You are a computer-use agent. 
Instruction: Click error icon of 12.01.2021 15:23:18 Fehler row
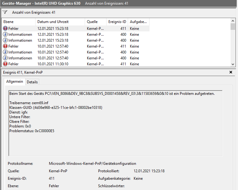[5, 28]
